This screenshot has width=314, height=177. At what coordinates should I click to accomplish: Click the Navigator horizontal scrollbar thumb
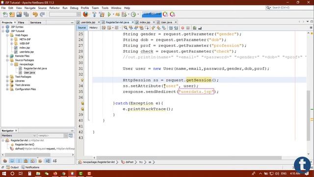click(27, 155)
